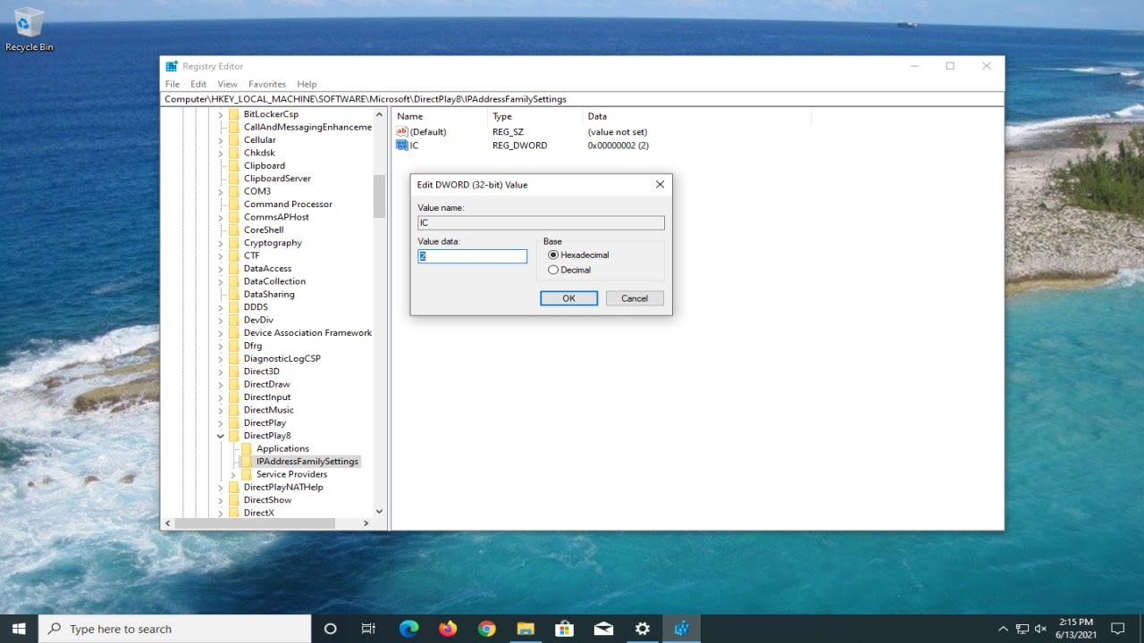1144x643 pixels.
Task: Show hidden system tray icons
Action: (x=1003, y=629)
